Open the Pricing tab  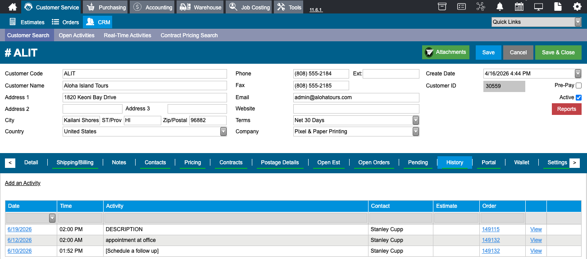click(193, 162)
